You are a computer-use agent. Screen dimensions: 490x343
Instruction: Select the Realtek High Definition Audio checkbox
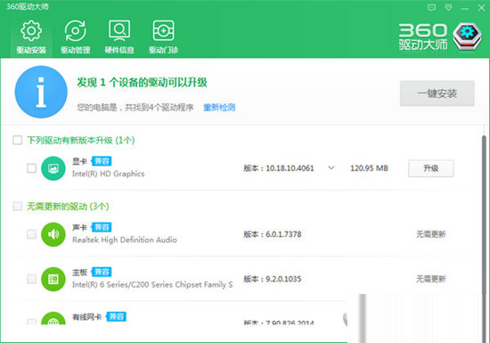[x=31, y=234]
